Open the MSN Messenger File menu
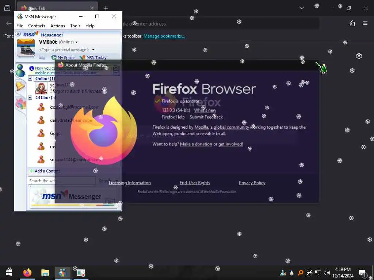 (20, 26)
